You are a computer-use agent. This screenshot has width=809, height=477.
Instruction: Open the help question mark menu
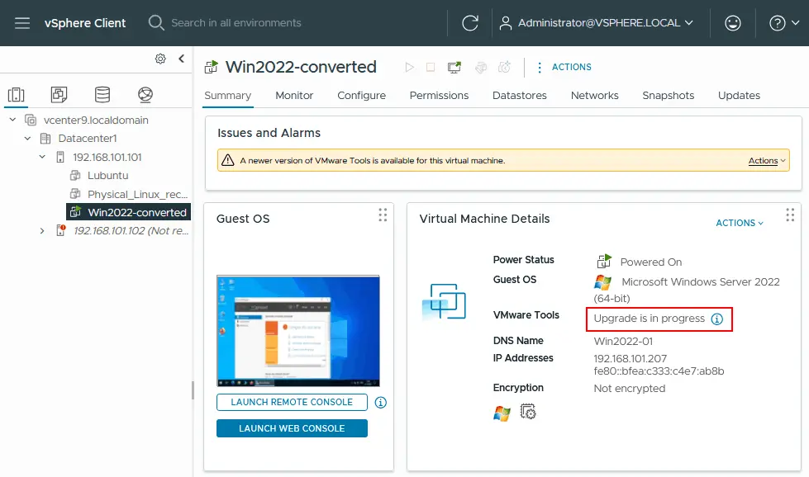click(783, 23)
